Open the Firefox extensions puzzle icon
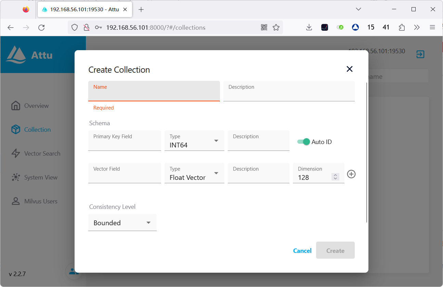This screenshot has width=443, height=287. 402,28
